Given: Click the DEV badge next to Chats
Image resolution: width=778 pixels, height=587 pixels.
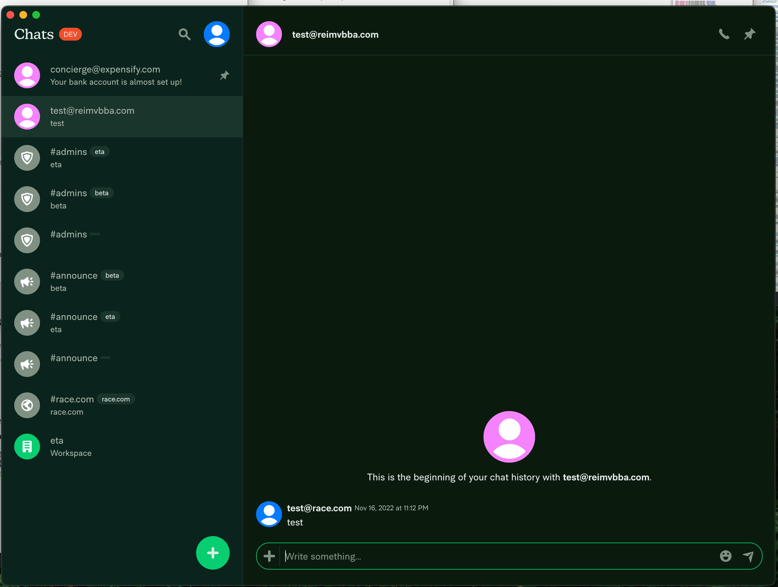Looking at the screenshot, I should point(70,34).
